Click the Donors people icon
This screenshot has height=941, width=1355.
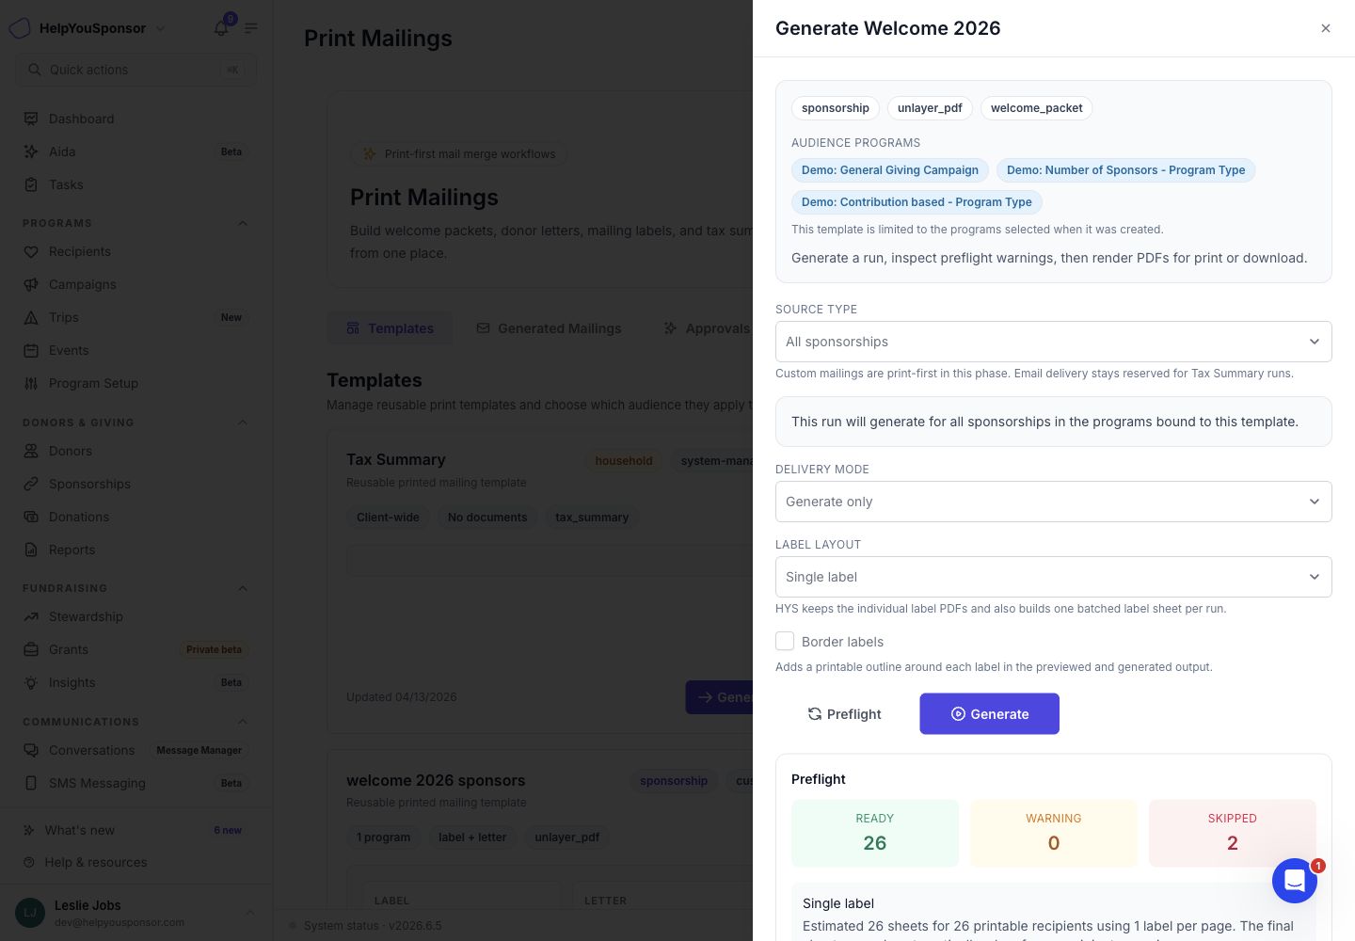(31, 451)
